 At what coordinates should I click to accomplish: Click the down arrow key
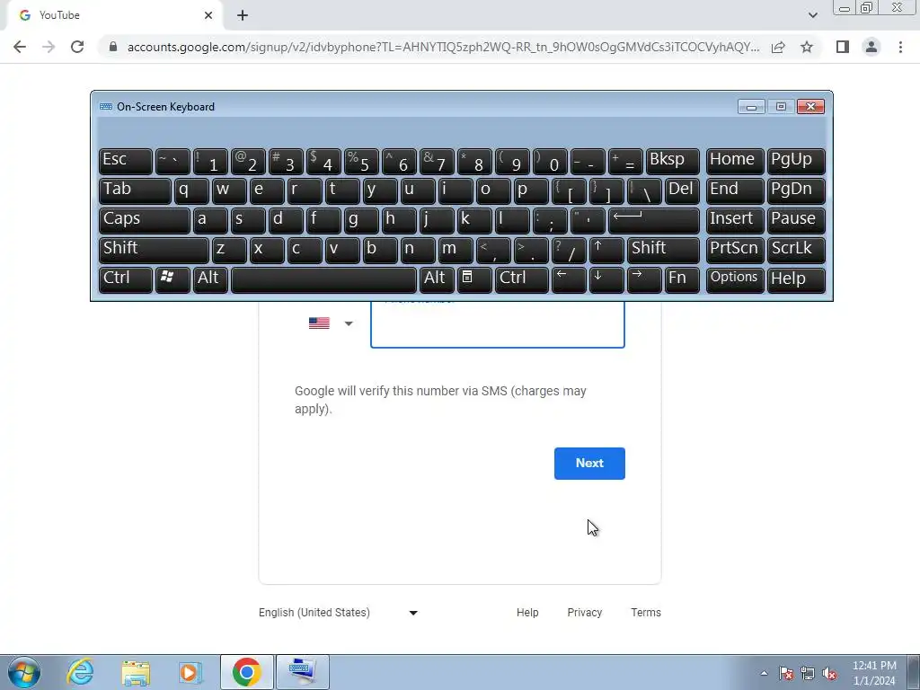(606, 279)
